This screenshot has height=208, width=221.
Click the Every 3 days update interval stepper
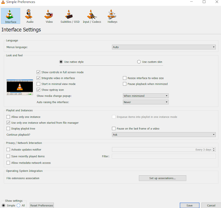click(214, 149)
